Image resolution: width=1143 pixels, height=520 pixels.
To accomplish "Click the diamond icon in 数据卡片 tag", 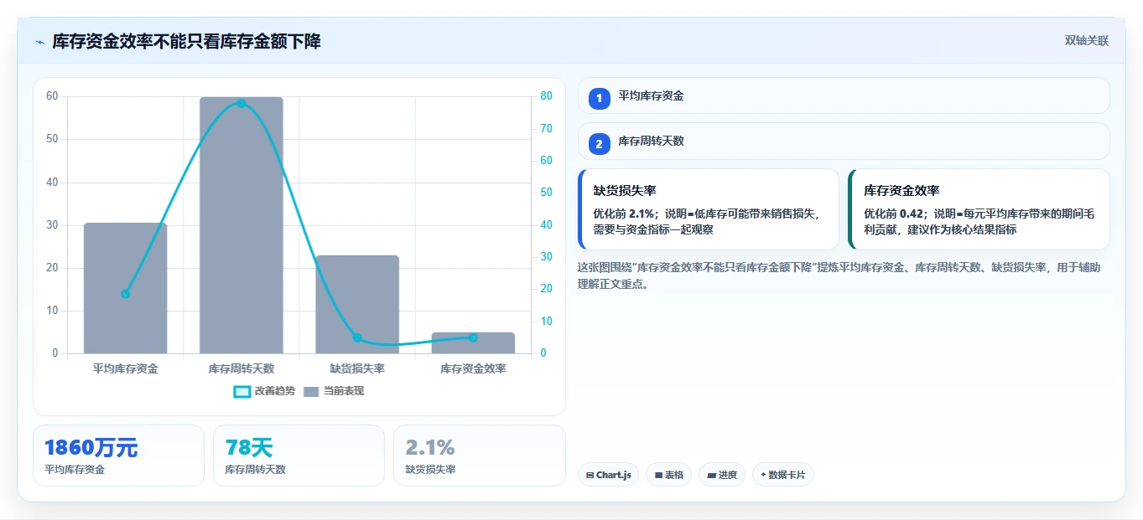I will click(x=763, y=475).
